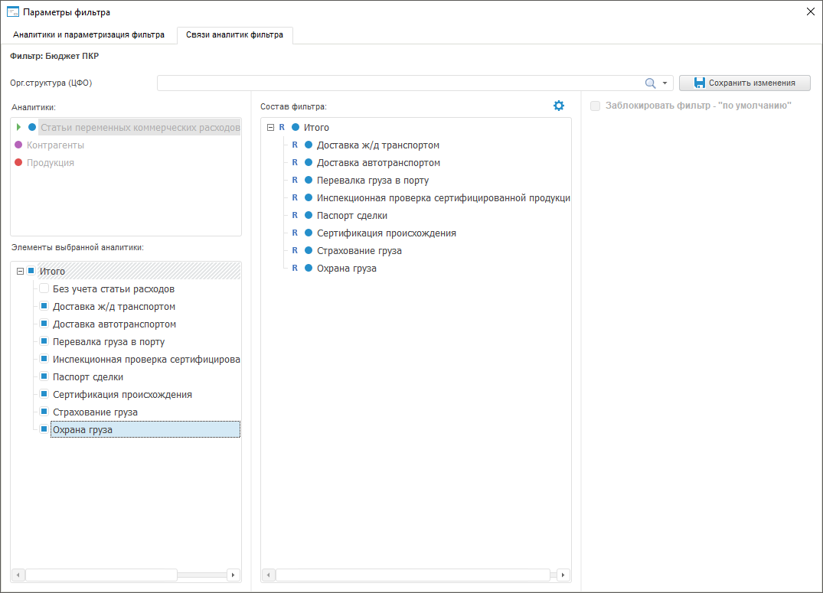Click the green arrow beside Статьи переменных коммерческих расходов
The height and width of the screenshot is (593, 823).
point(18,127)
